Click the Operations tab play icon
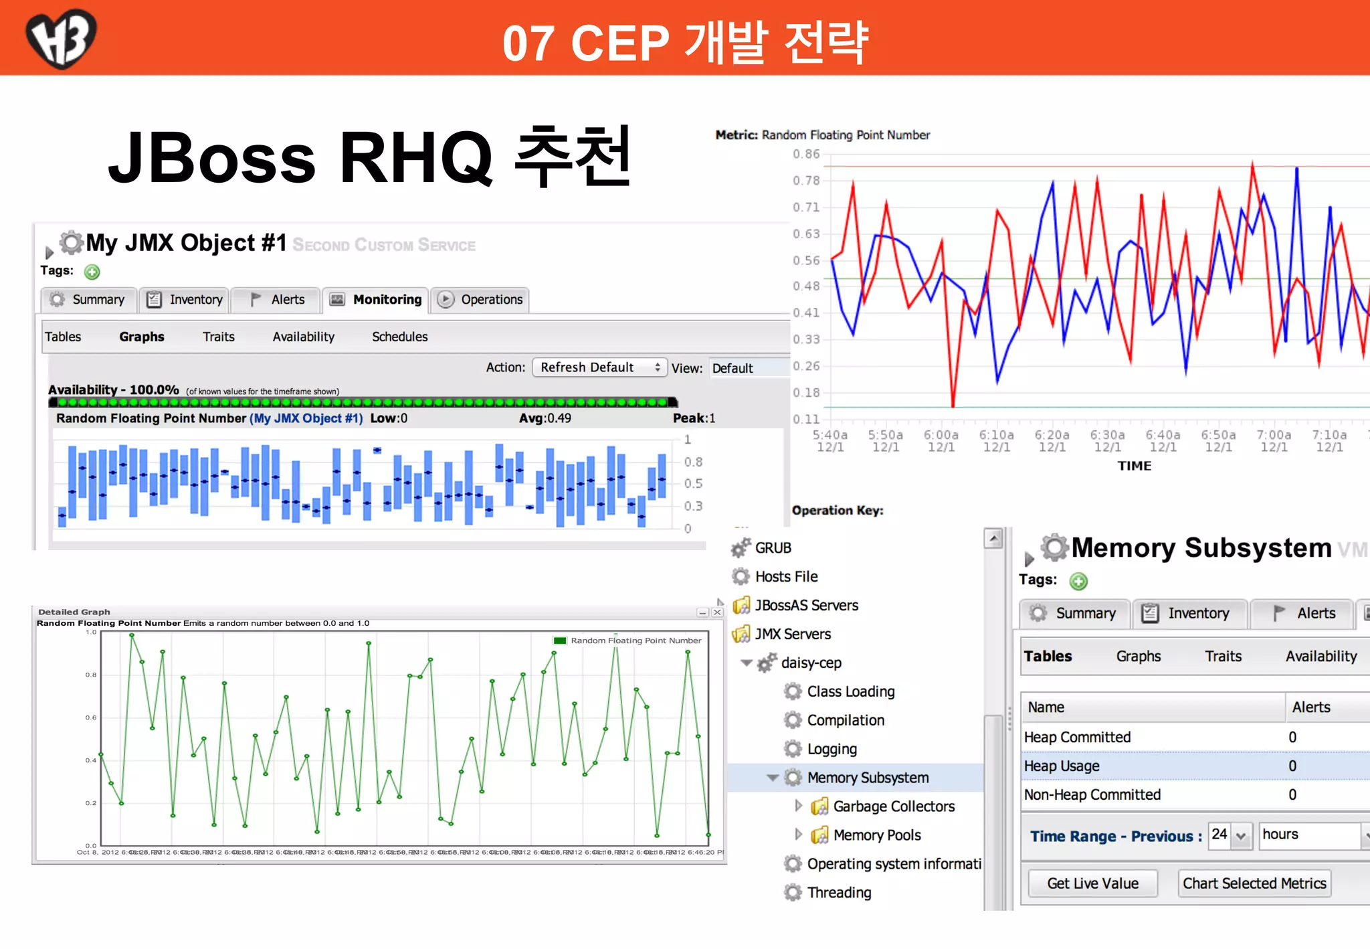Image resolution: width=1370 pixels, height=949 pixels. coord(446,300)
